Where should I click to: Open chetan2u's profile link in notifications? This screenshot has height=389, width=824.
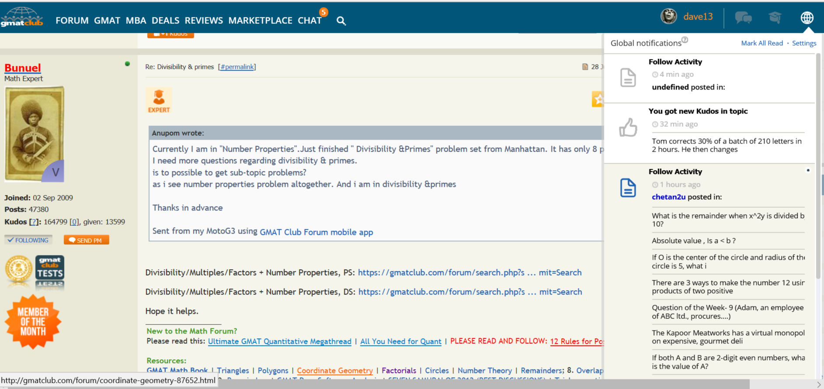click(669, 197)
